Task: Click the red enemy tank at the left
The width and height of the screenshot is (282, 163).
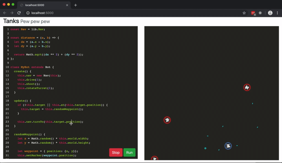Action: [x=167, y=120]
